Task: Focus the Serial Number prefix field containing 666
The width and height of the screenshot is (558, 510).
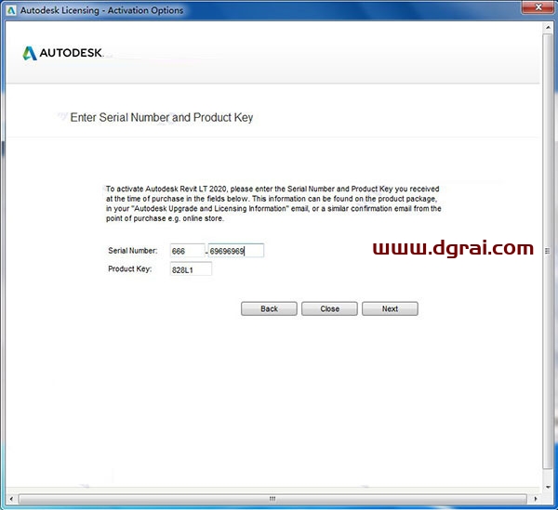Action: tap(186, 251)
